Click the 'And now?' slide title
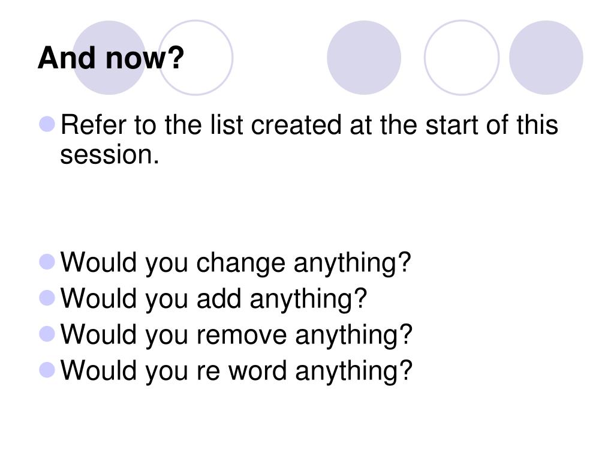614x461 pixels. pos(111,58)
